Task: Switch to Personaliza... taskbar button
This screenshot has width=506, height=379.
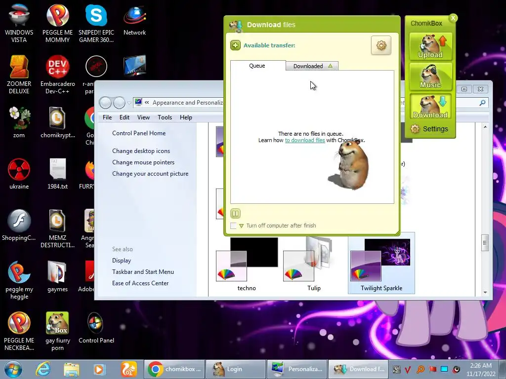Action: click(297, 369)
